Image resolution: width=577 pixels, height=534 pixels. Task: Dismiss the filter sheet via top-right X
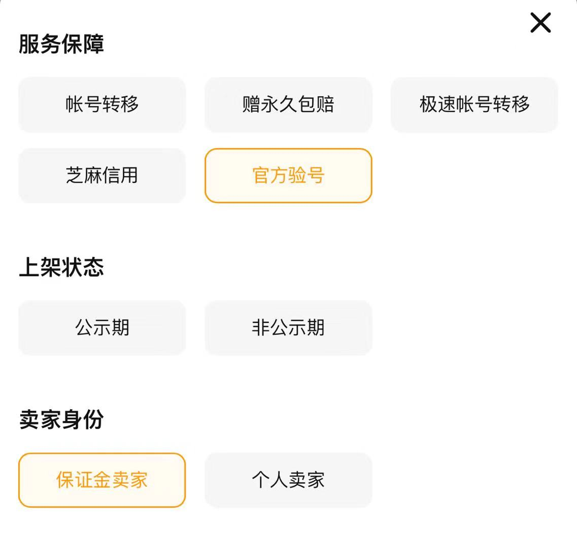(x=540, y=23)
